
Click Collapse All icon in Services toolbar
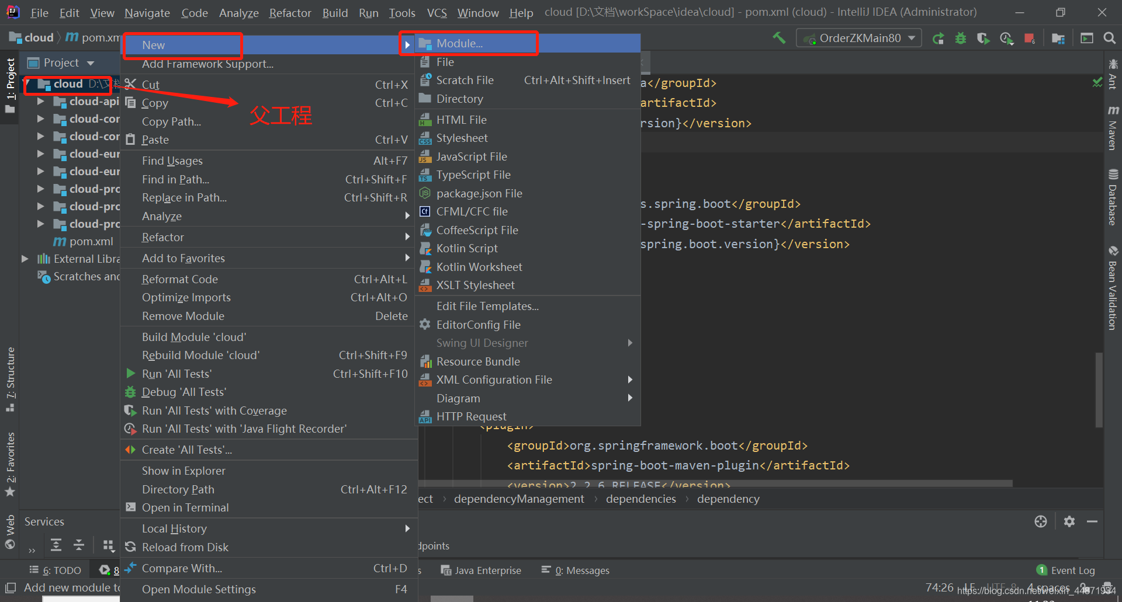pyautogui.click(x=79, y=545)
